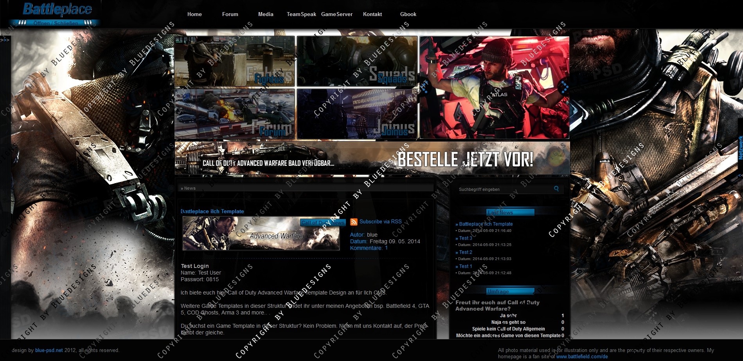743x361 pixels.
Task: Open the Netzwerk side tab
Action: point(740,147)
